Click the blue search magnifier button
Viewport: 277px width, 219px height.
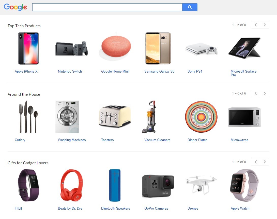(x=190, y=7)
